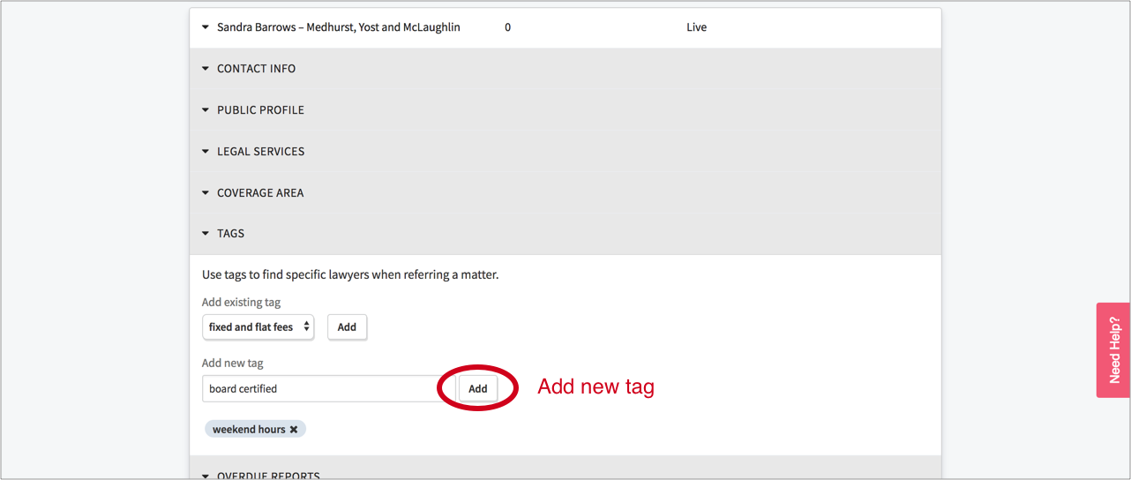Click the COVERAGE AREA heading text
The image size is (1131, 480).
(260, 193)
